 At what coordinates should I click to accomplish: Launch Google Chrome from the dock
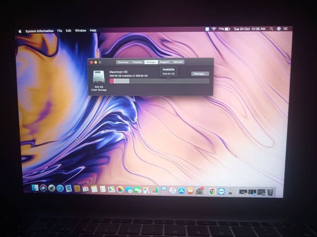(x=212, y=191)
